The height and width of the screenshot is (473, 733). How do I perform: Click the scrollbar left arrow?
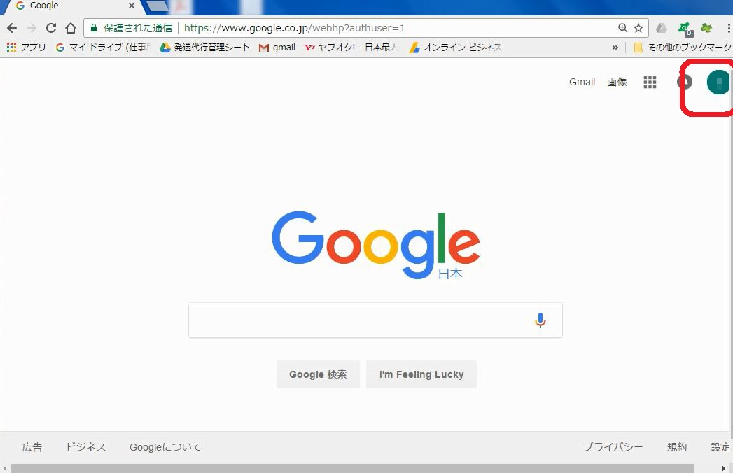(5, 468)
